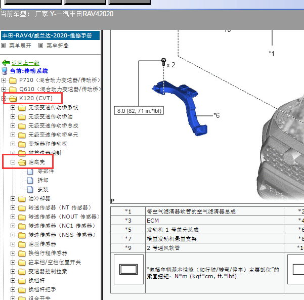Select the 驻车档/空档位置开关 tree label
The width and height of the screenshot is (304, 300).
pos(55,262)
